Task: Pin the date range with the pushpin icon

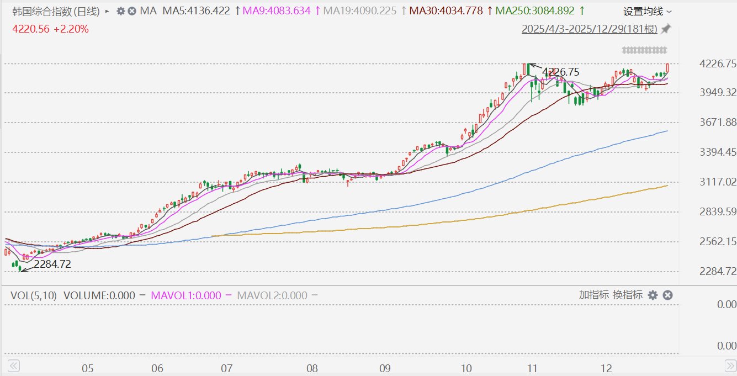Action: (x=666, y=29)
